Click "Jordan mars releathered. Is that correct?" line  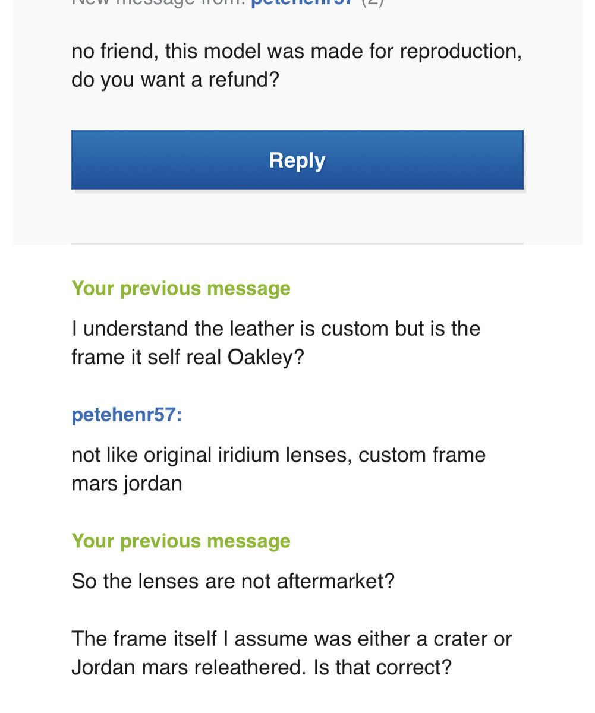click(x=262, y=667)
